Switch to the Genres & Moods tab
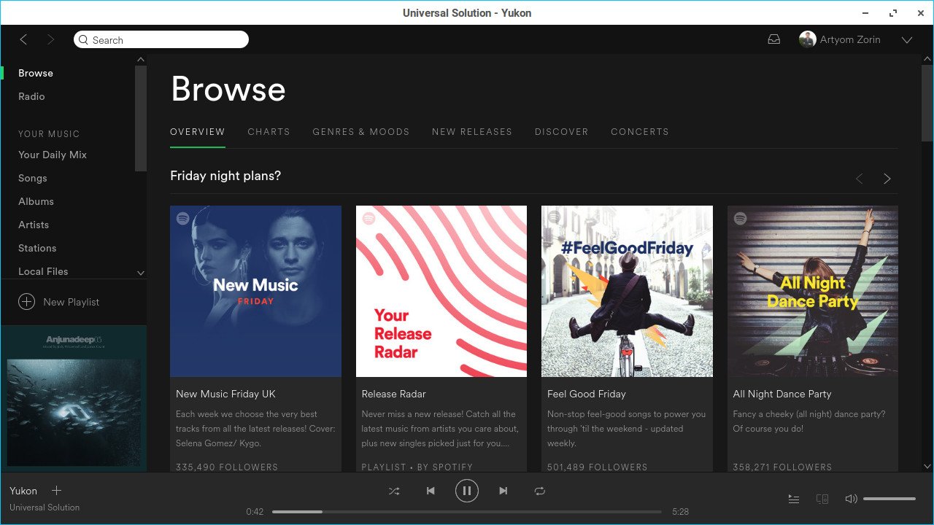 tap(361, 132)
